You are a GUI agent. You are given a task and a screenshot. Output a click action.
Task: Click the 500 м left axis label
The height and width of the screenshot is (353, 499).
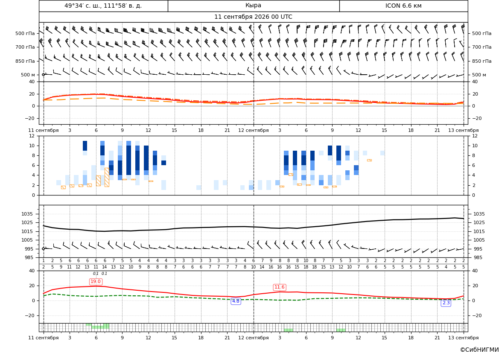point(28,75)
